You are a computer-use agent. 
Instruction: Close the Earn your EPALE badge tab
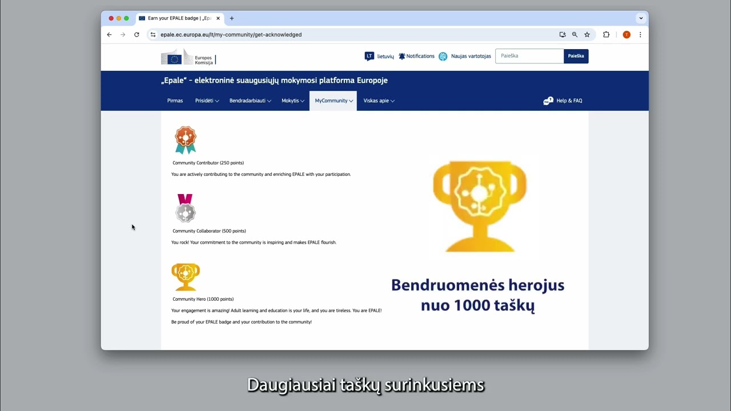point(218,18)
